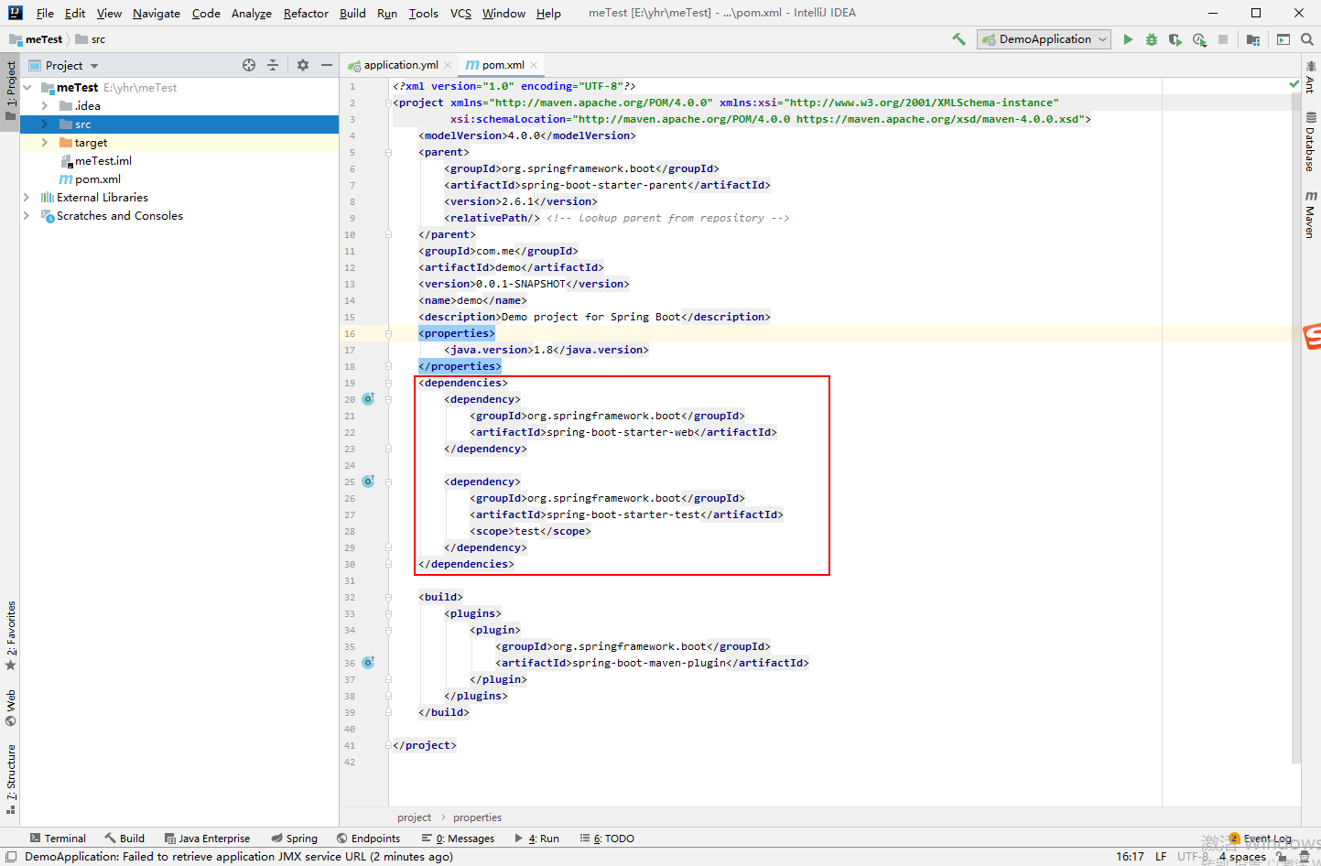The height and width of the screenshot is (866, 1321).
Task: Open the Structure side panel
Action: pos(11,779)
